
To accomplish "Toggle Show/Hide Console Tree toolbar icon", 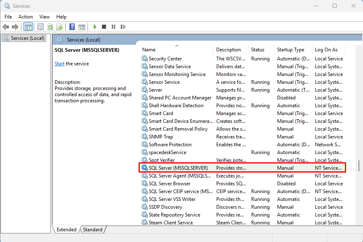I will (x=28, y=27).
